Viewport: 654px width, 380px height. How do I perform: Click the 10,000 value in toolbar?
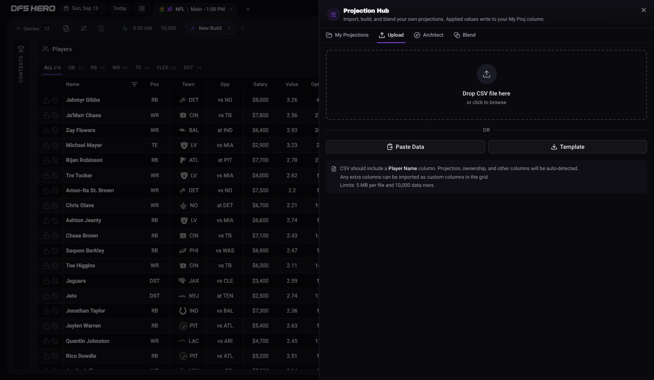[168, 28]
